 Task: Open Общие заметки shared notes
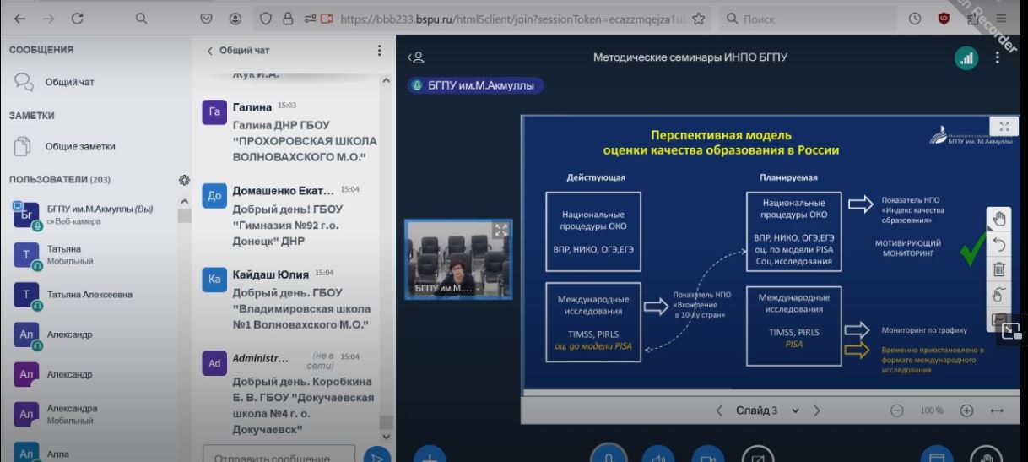click(x=79, y=147)
